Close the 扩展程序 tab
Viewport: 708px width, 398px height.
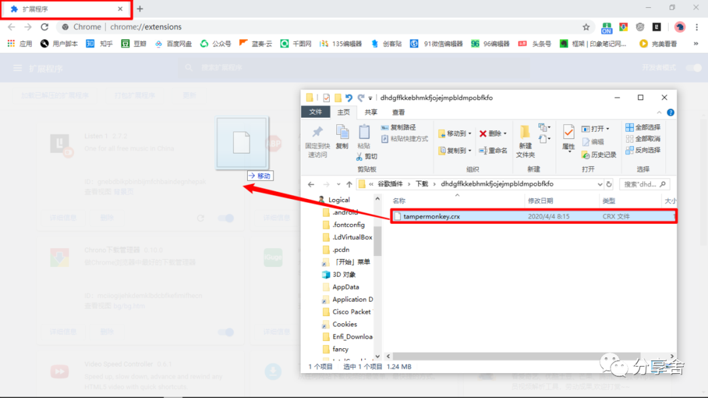point(120,9)
